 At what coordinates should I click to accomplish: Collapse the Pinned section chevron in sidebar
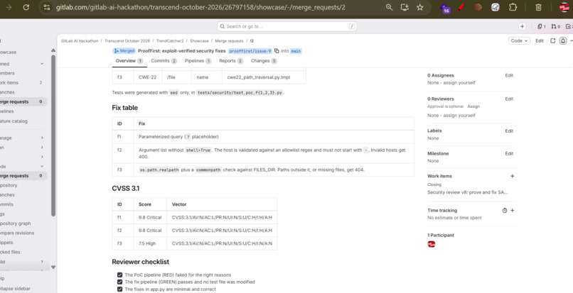point(42,63)
